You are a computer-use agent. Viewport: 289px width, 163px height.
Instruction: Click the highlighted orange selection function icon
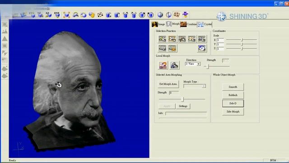(172, 39)
